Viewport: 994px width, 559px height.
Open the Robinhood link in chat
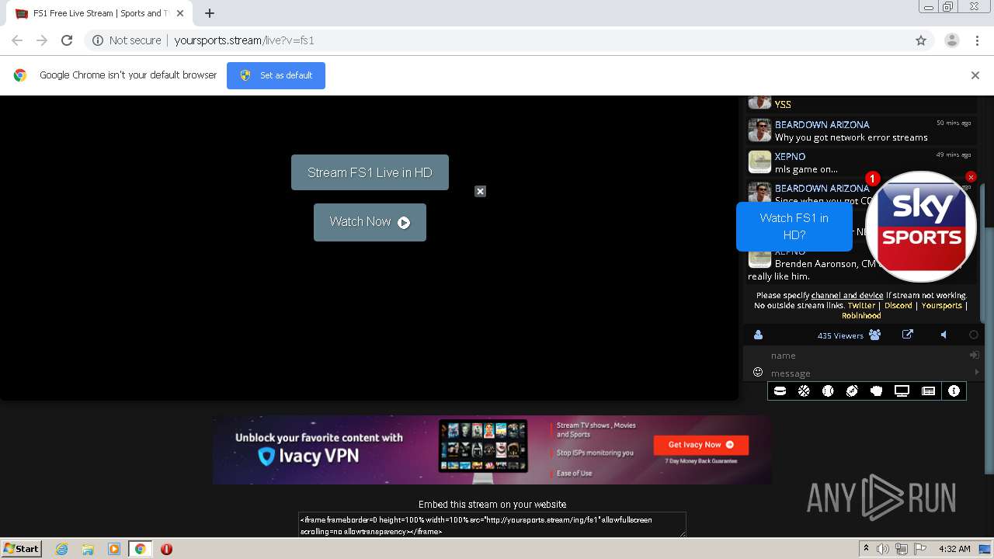(861, 316)
